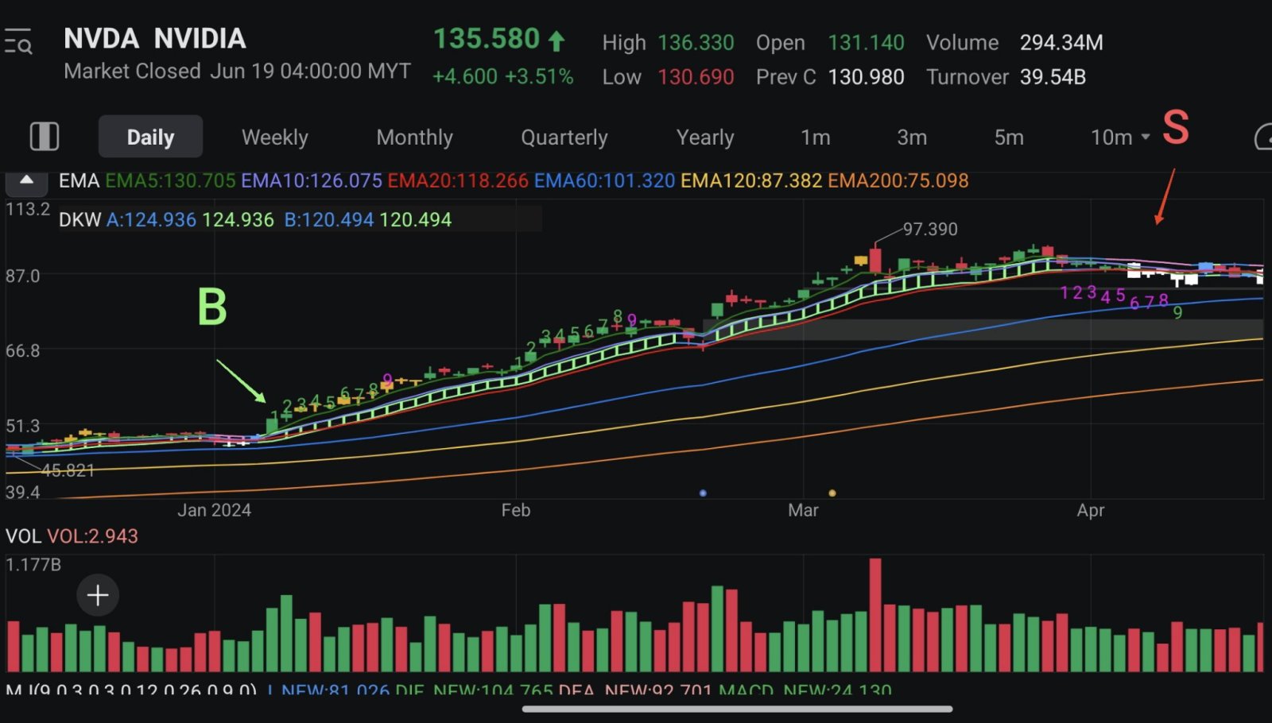
Task: Select the 1m interval
Action: click(815, 137)
